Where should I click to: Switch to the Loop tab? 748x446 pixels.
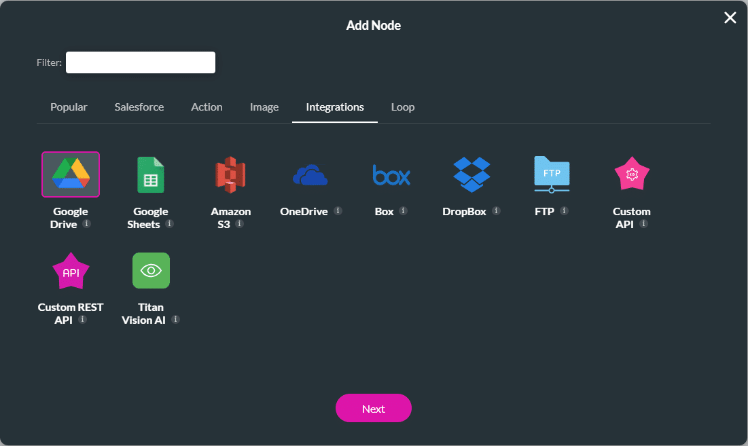(x=402, y=107)
